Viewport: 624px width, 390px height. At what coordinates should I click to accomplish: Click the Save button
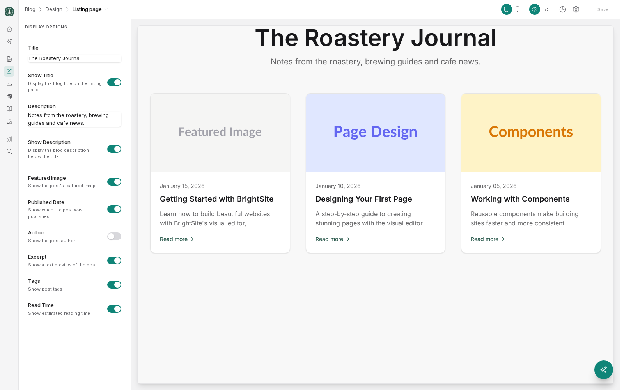(603, 9)
